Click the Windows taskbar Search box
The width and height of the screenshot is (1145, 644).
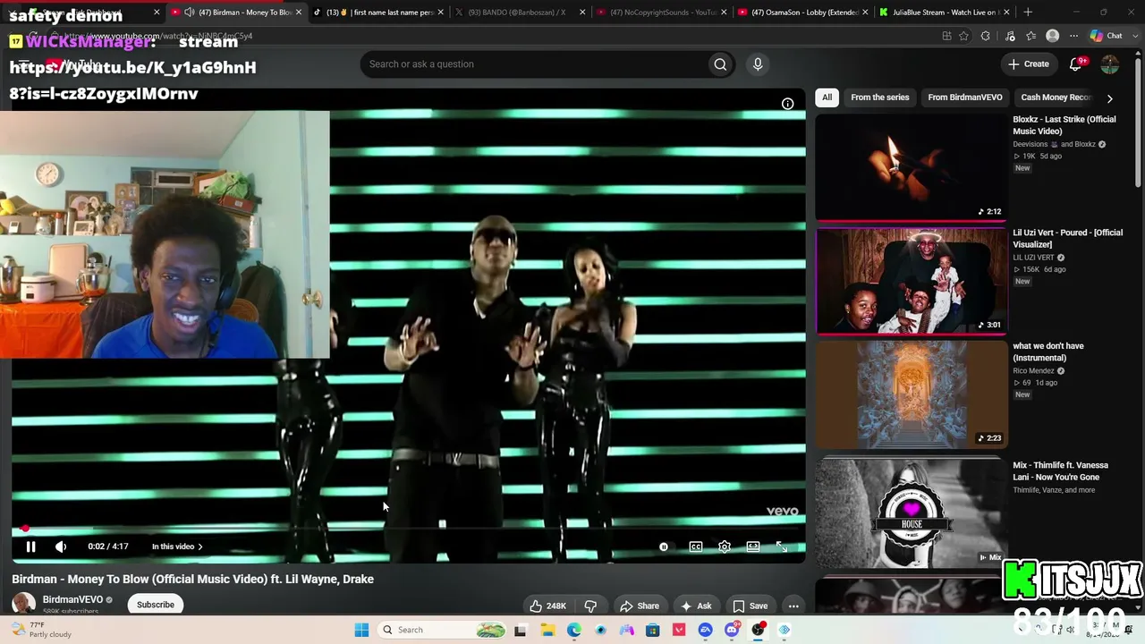point(443,630)
